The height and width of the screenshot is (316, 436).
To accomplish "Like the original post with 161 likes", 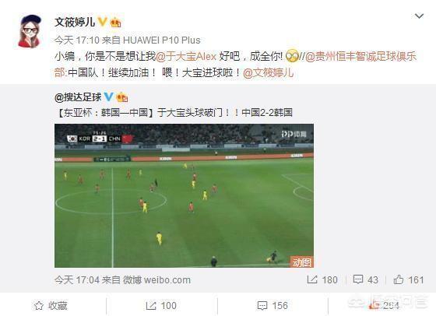I will coord(409,279).
